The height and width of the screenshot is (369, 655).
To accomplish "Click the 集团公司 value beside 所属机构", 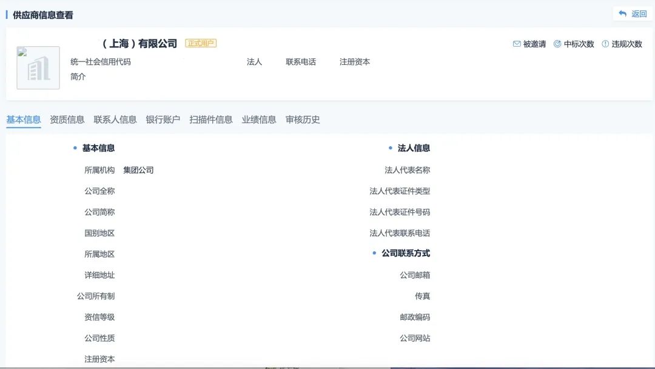I will [138, 170].
